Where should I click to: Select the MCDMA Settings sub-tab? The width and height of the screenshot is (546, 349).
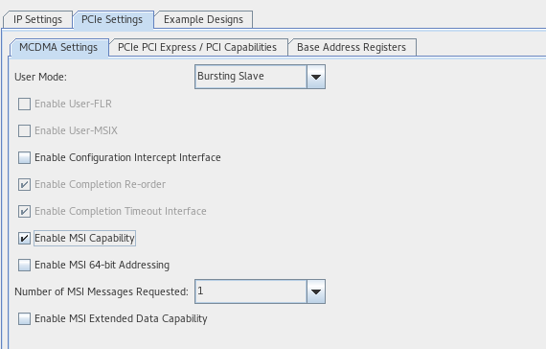pos(58,47)
